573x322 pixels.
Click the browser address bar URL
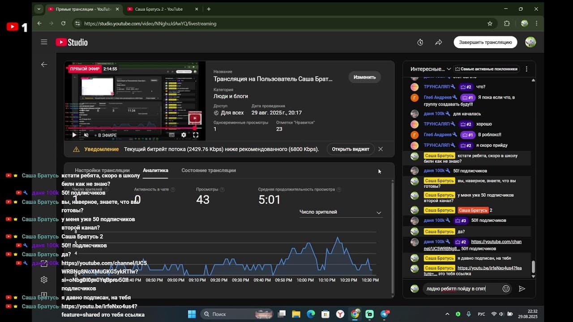click(150, 23)
